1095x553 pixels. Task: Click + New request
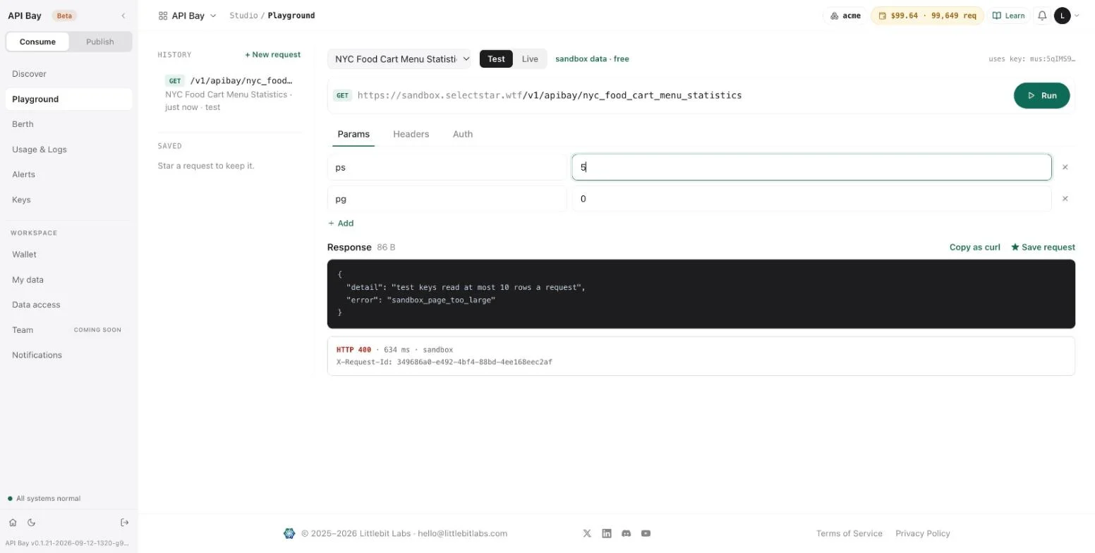pos(273,54)
